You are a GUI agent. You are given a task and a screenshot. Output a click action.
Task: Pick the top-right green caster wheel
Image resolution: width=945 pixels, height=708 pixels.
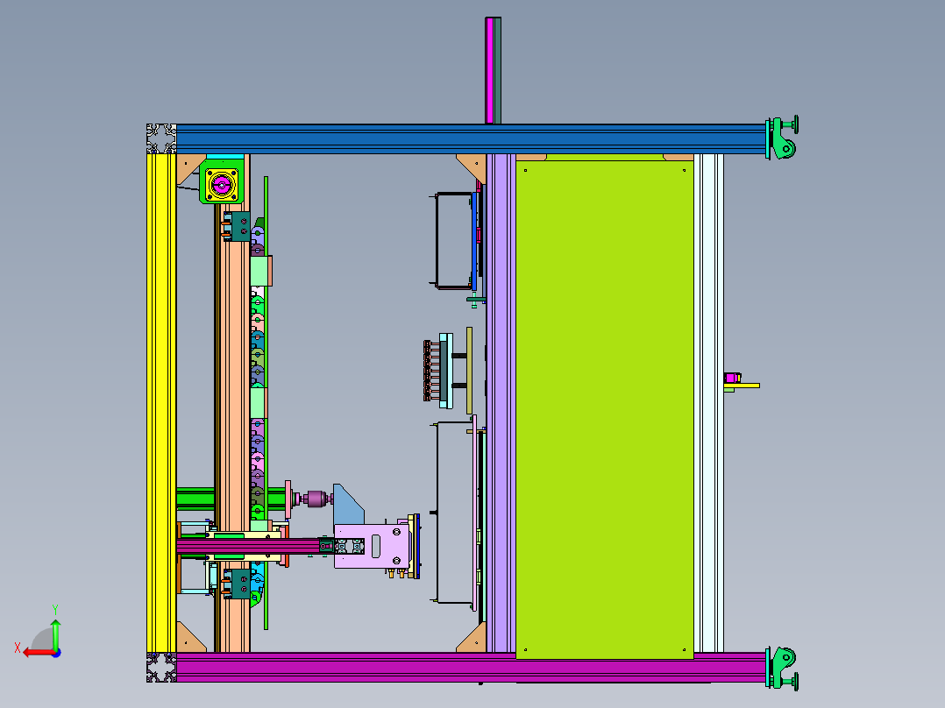point(782,138)
